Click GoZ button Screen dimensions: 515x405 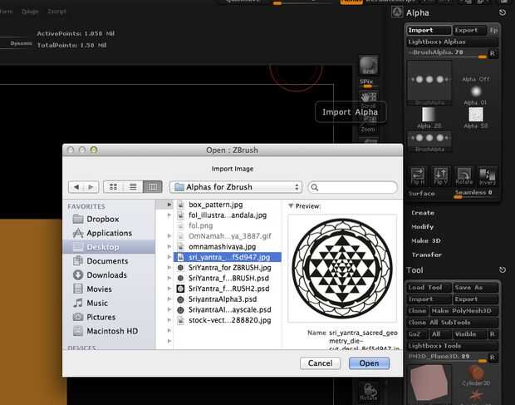point(417,334)
